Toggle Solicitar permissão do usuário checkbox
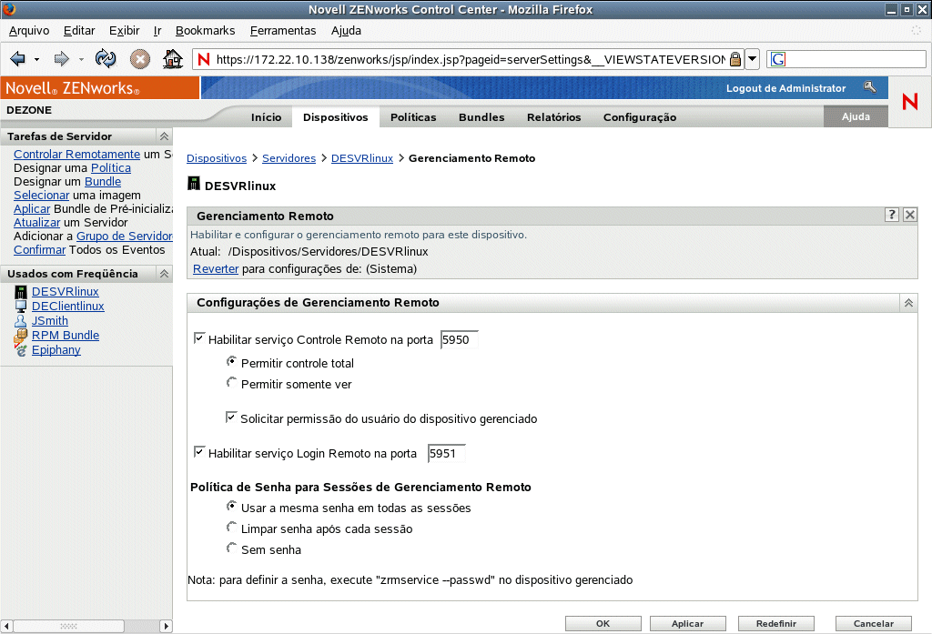Viewport: 932px width, 634px height. pos(231,418)
